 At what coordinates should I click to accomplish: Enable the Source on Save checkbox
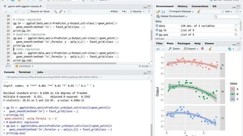[28, 12]
